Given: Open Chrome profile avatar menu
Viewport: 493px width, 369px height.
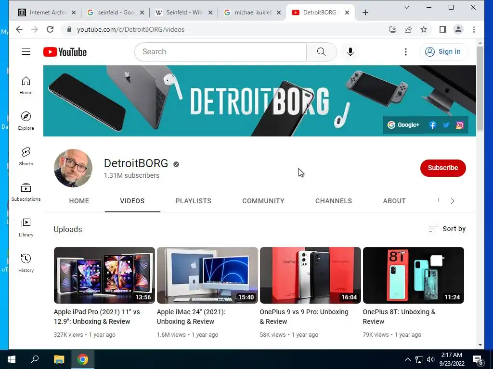Looking at the screenshot, I should coord(458,29).
